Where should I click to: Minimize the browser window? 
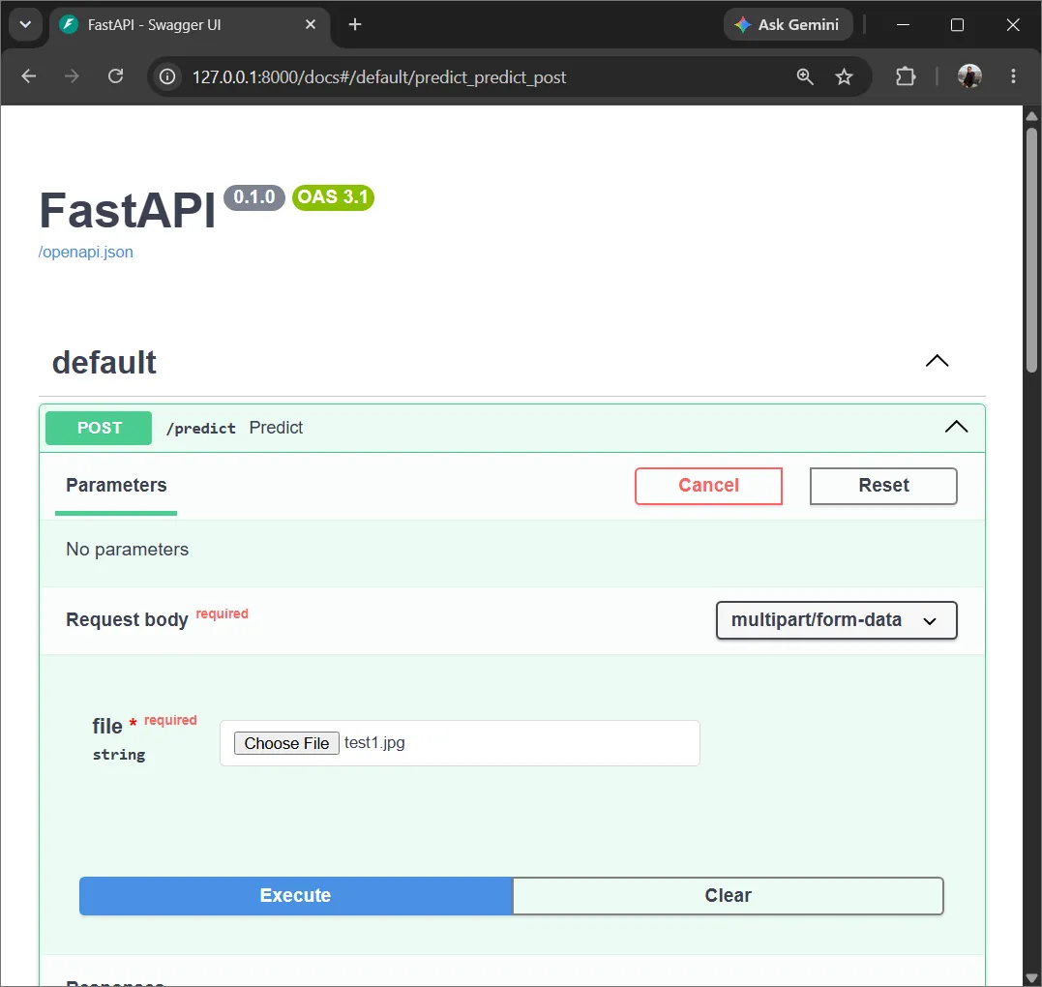903,24
